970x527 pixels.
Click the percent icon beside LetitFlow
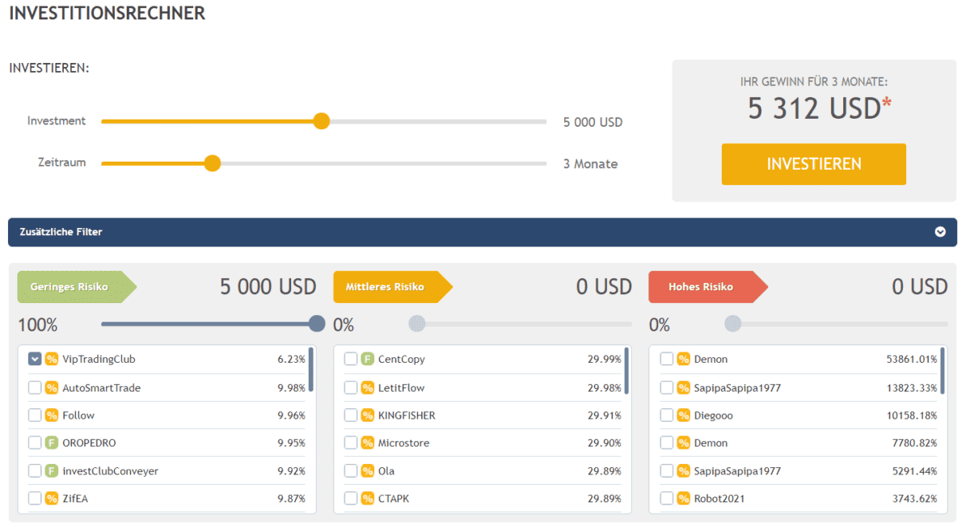pos(365,387)
